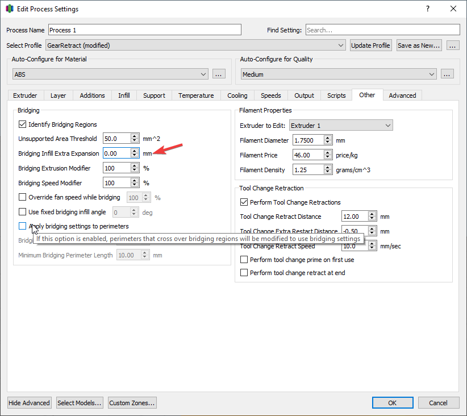Click Filament Price value field
The image size is (467, 416).
click(x=308, y=155)
